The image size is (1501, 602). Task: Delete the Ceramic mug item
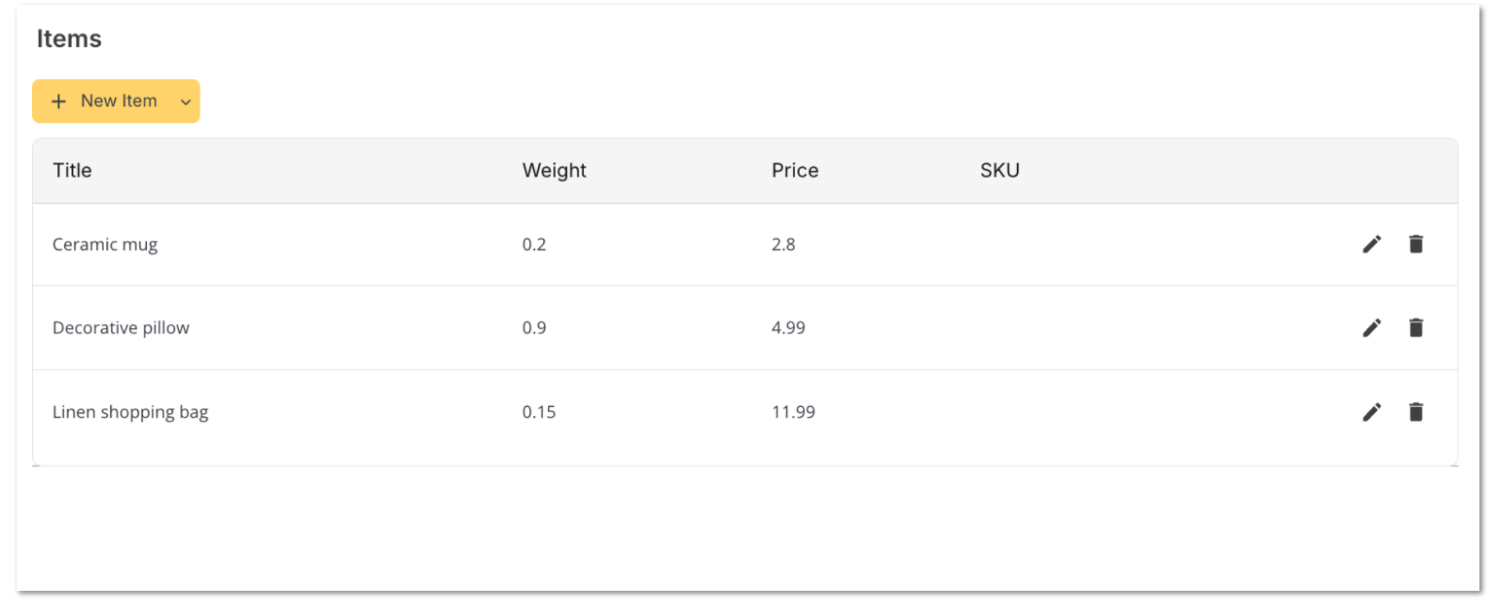(1416, 244)
